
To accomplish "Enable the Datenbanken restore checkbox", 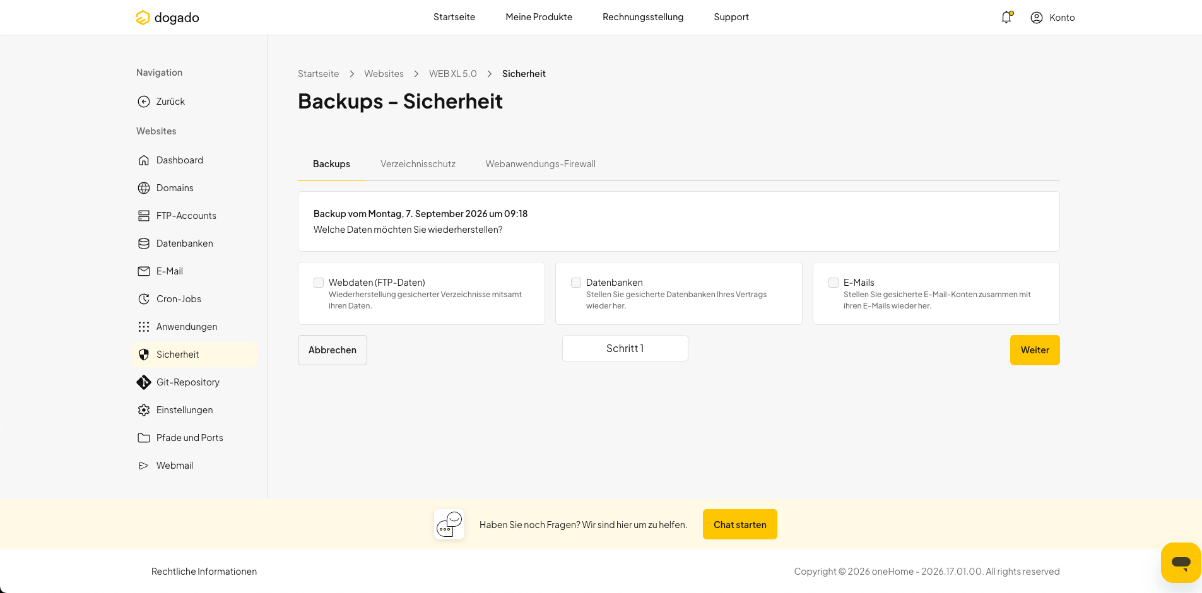I will [x=576, y=283].
